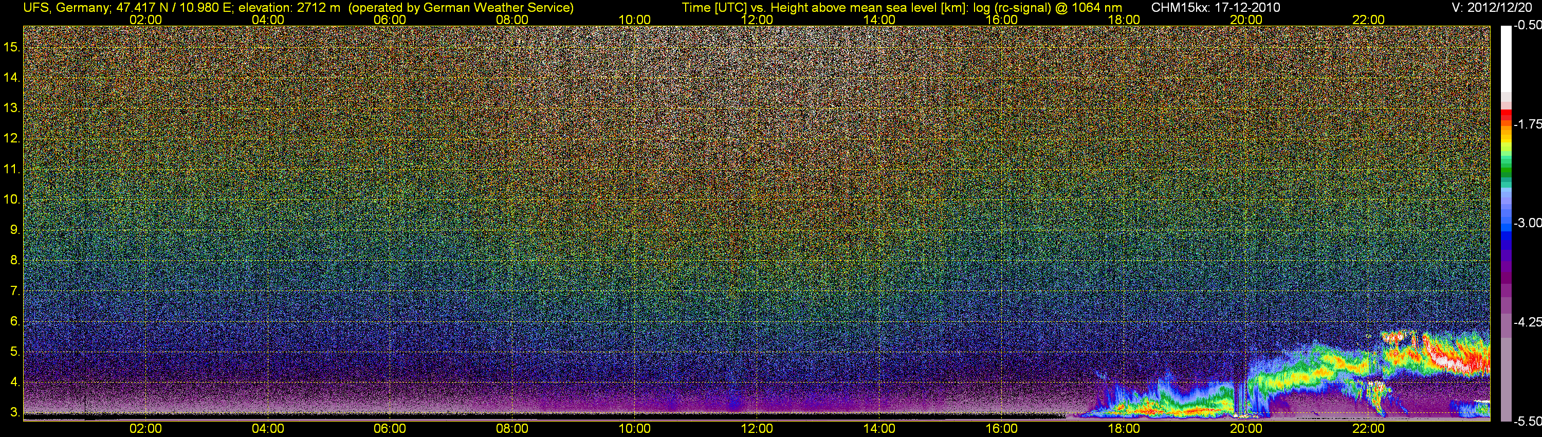1542x437 pixels.
Task: Click the colorbar value -5.50
Action: [x=1527, y=421]
